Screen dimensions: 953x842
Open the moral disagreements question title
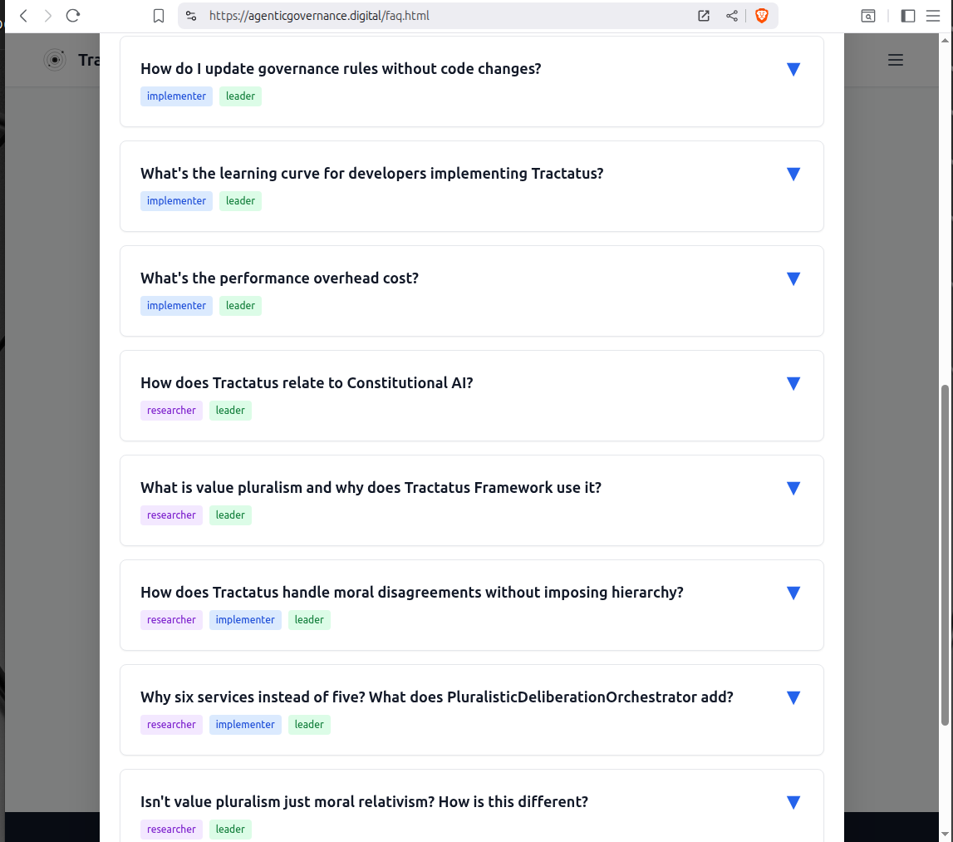click(x=411, y=593)
